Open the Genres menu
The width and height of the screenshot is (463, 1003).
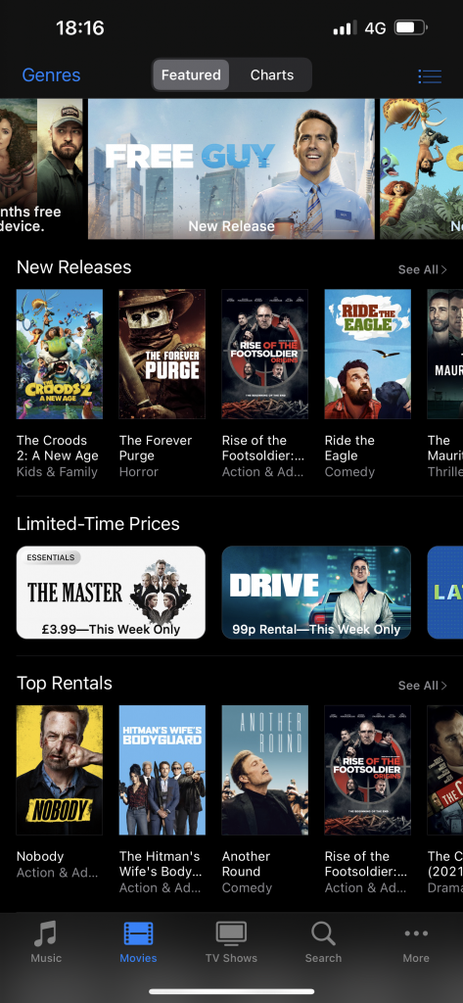pos(51,74)
